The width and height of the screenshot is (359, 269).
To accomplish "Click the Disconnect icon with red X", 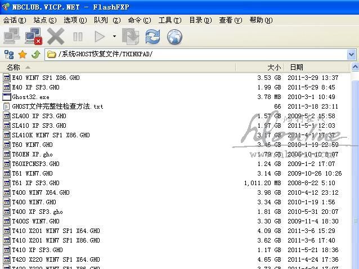I will point(33,37).
